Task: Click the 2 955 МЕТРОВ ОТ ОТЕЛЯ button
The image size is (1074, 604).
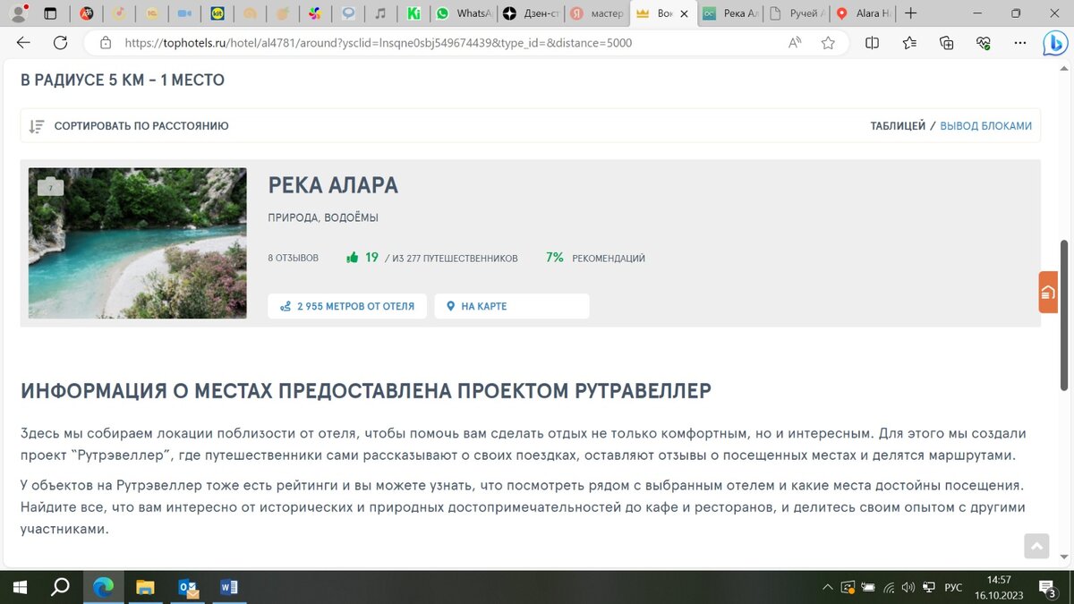Action: (x=347, y=306)
